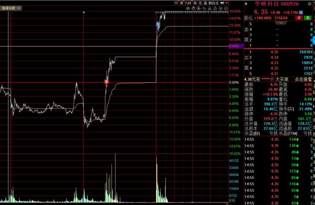Select buy level 2 price 4.34
The width and height of the screenshot is (315, 205).
pos(274,58)
